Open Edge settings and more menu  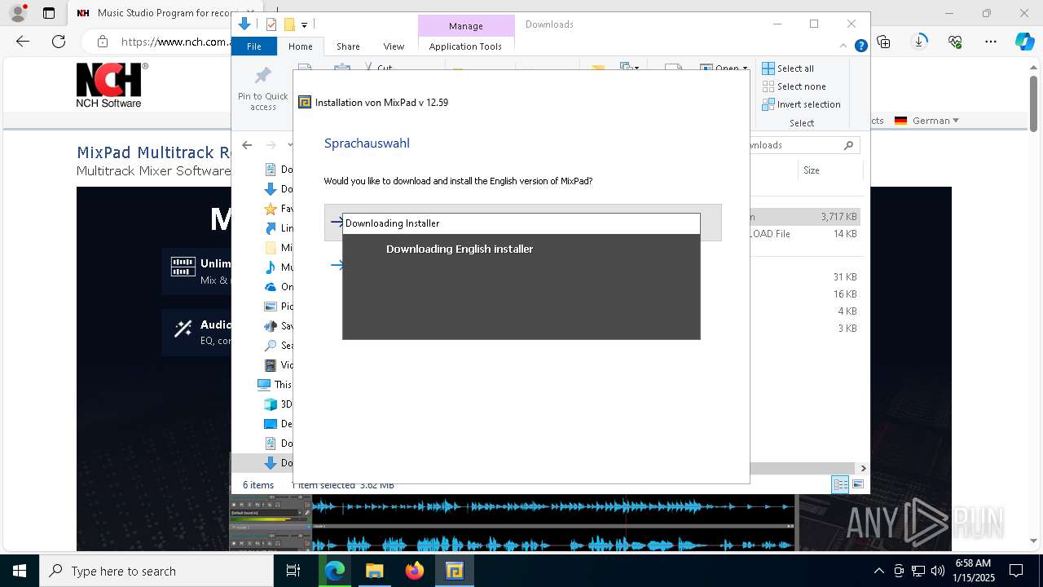991,42
